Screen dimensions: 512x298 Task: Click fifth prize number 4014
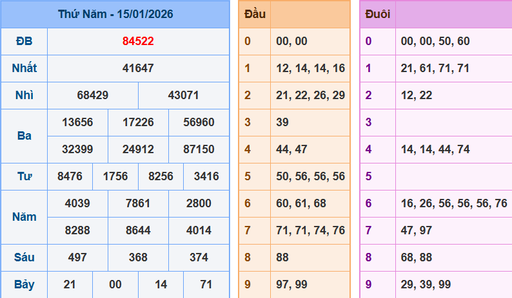click(199, 230)
